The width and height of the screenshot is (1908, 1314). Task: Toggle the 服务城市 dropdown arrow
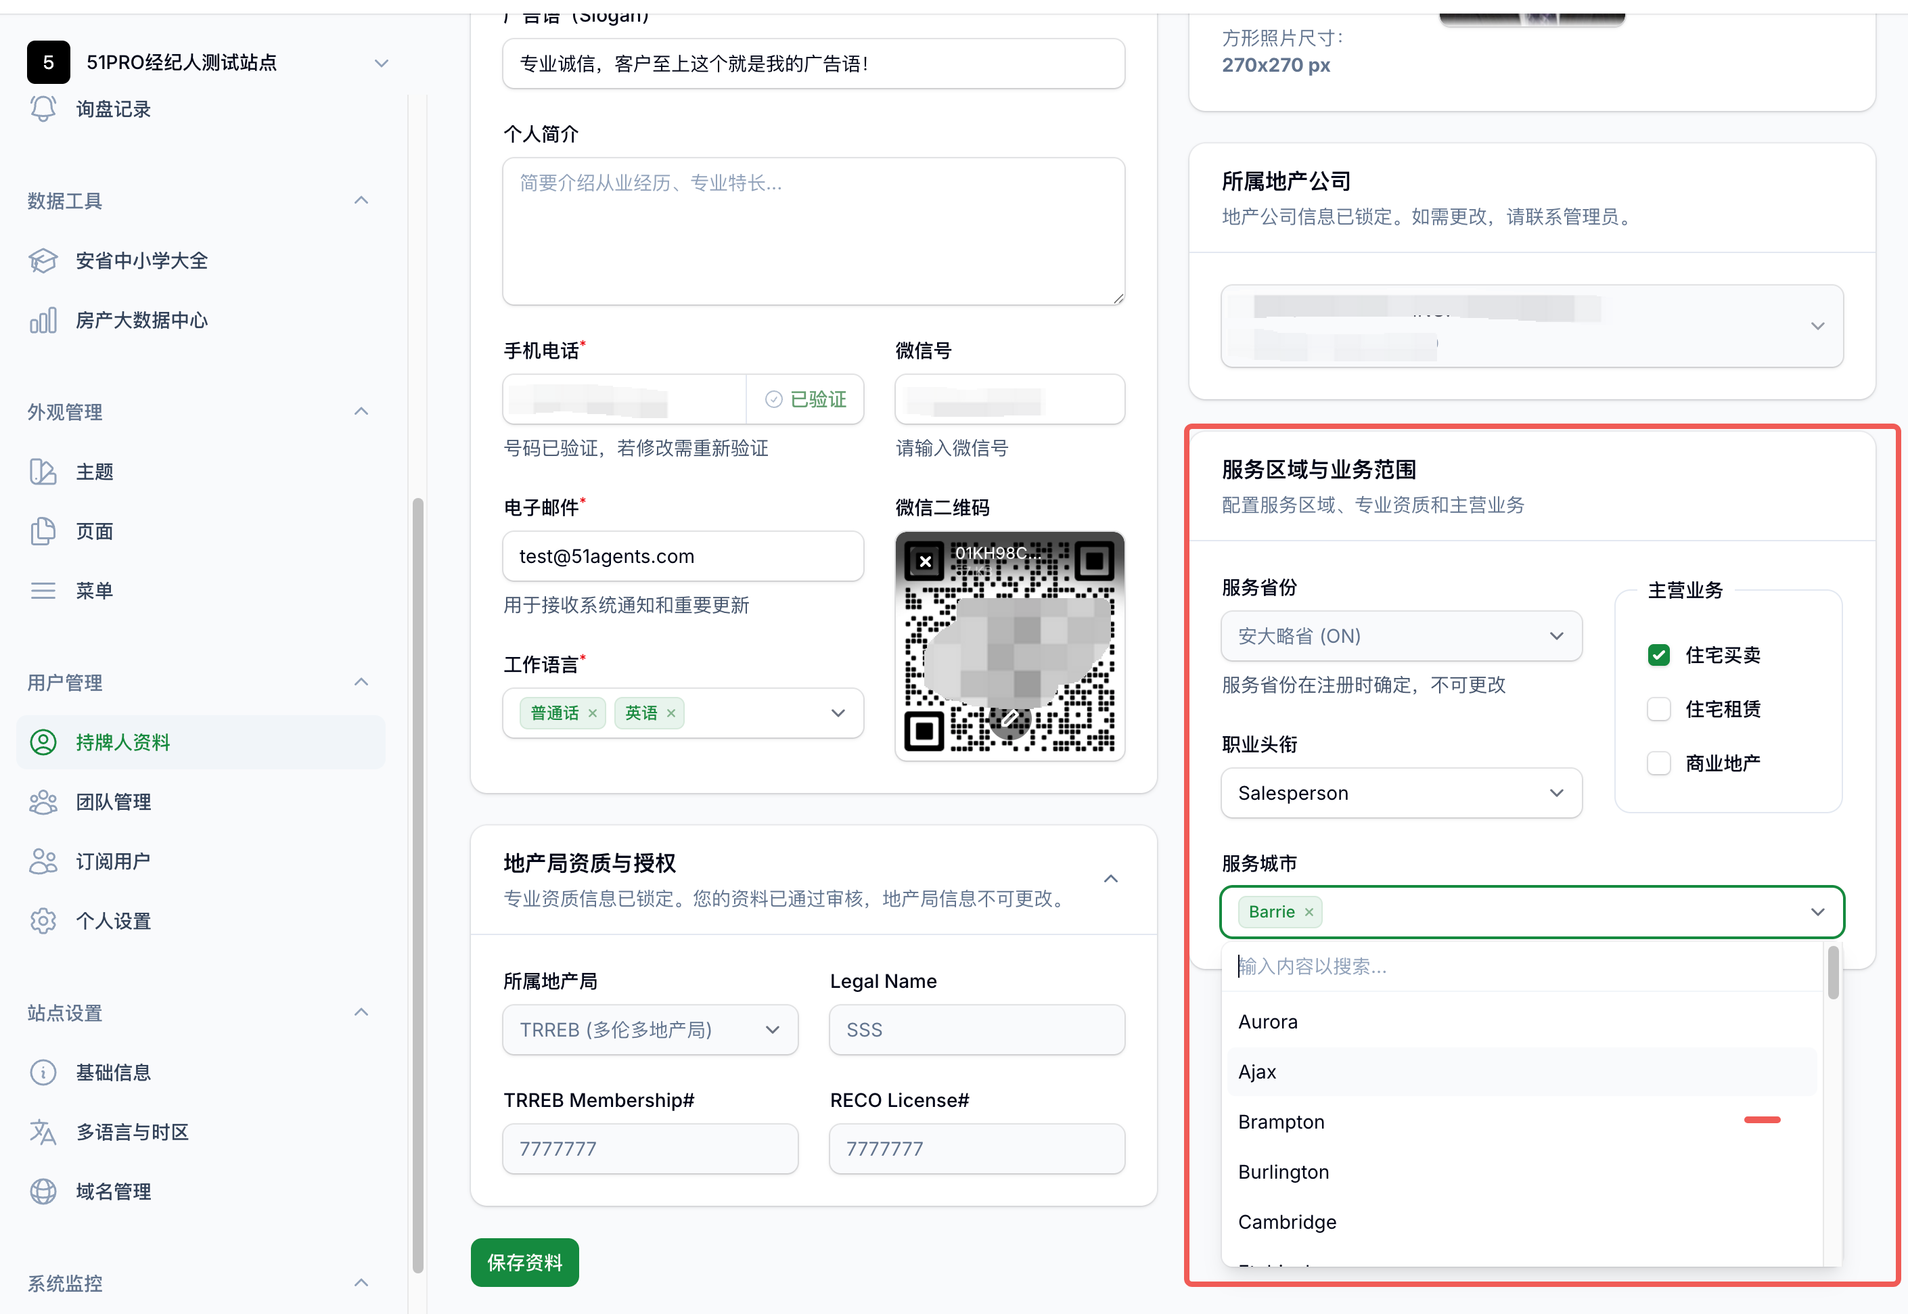(1817, 911)
